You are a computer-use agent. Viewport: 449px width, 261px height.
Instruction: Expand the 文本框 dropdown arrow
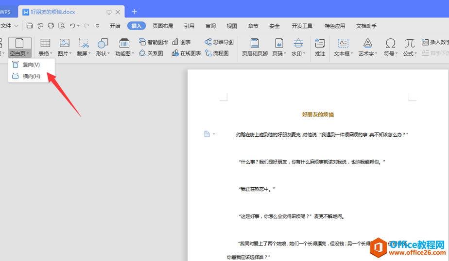(352, 53)
